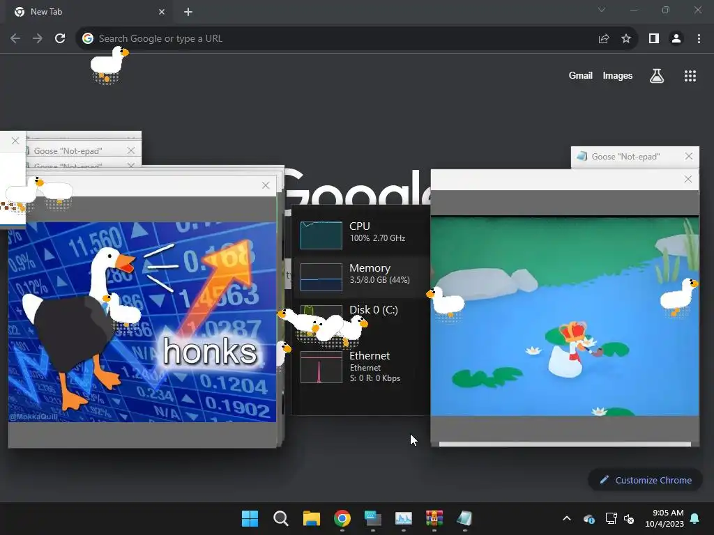Click the share page icon in the address bar
The width and height of the screenshot is (714, 535).
[604, 39]
